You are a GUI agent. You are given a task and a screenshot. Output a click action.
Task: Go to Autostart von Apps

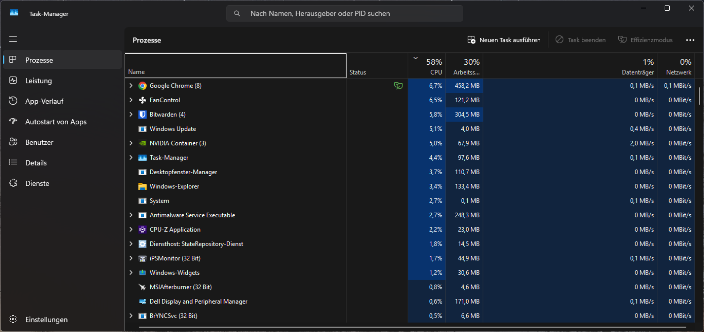pos(62,122)
